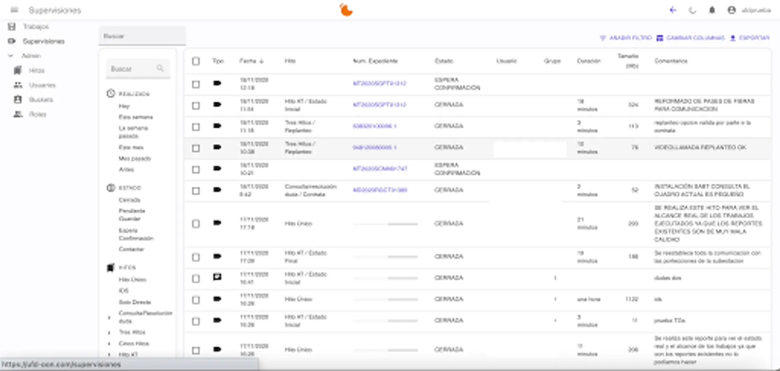Toggle dark mode with the moon icon
The height and width of the screenshot is (371, 780).
point(693,10)
